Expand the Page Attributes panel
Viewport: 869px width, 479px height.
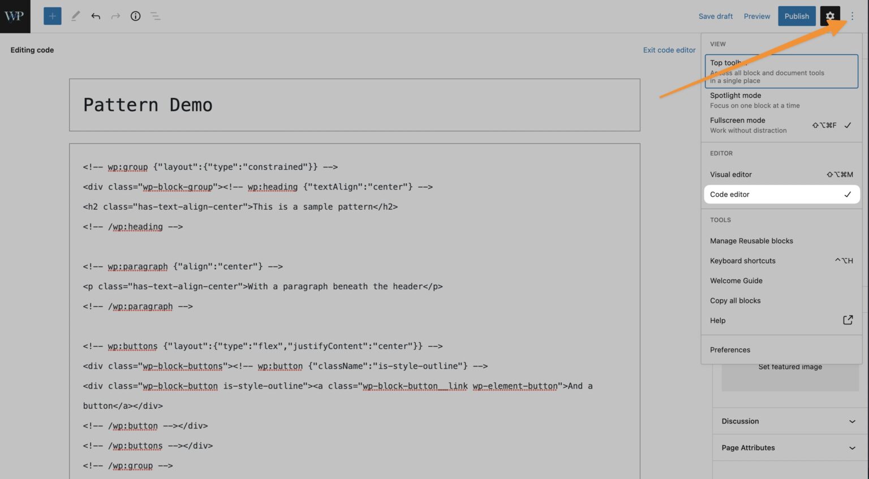[x=788, y=447]
